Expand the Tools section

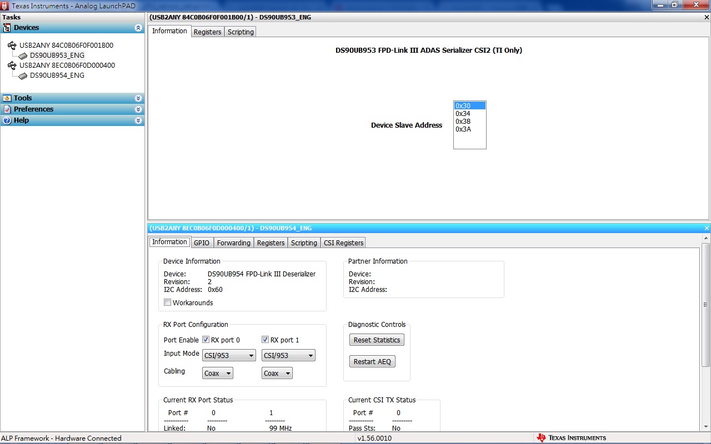tap(138, 98)
